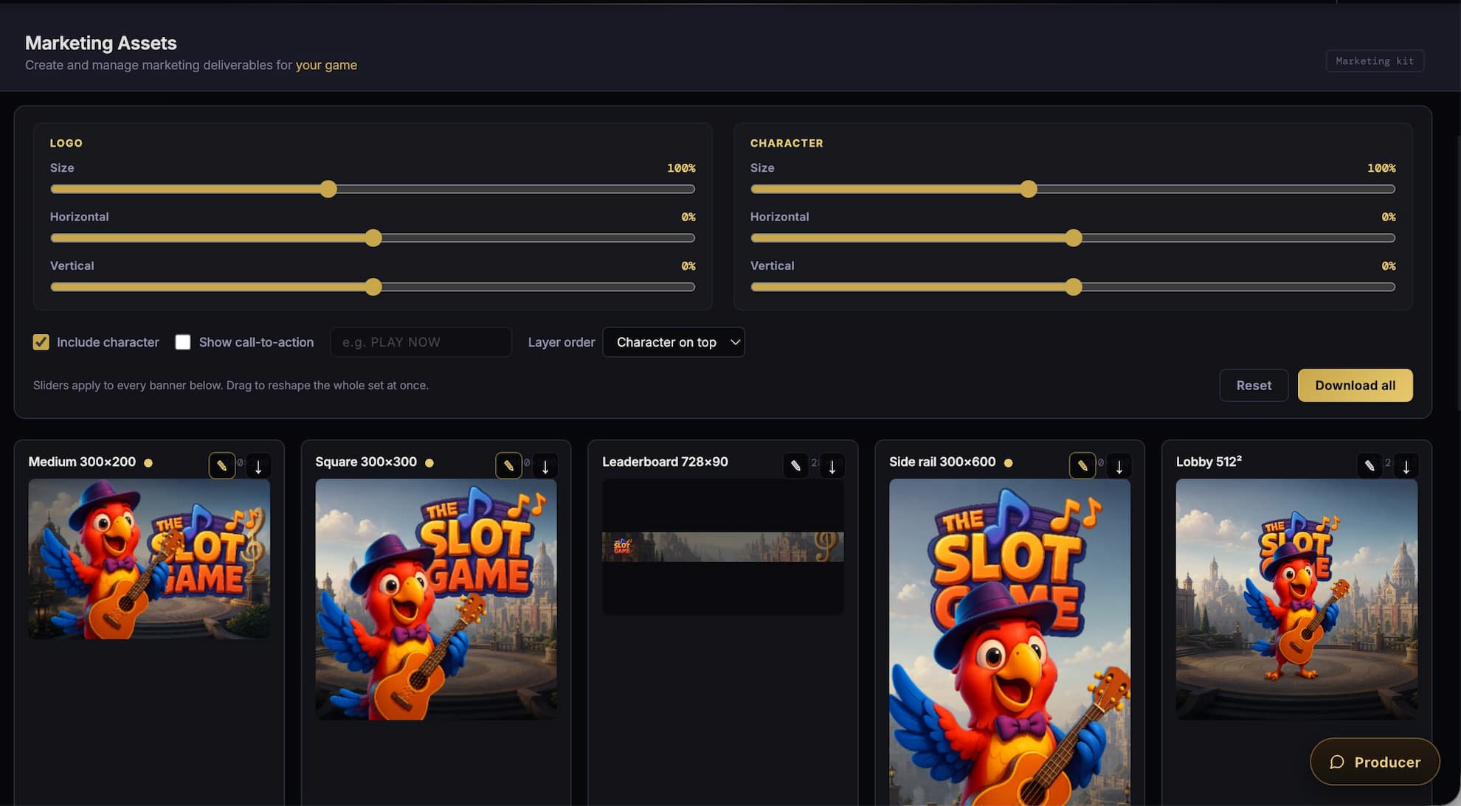1461x806 pixels.
Task: Select the Leaderboard 728×90 banner preview
Action: 723,546
